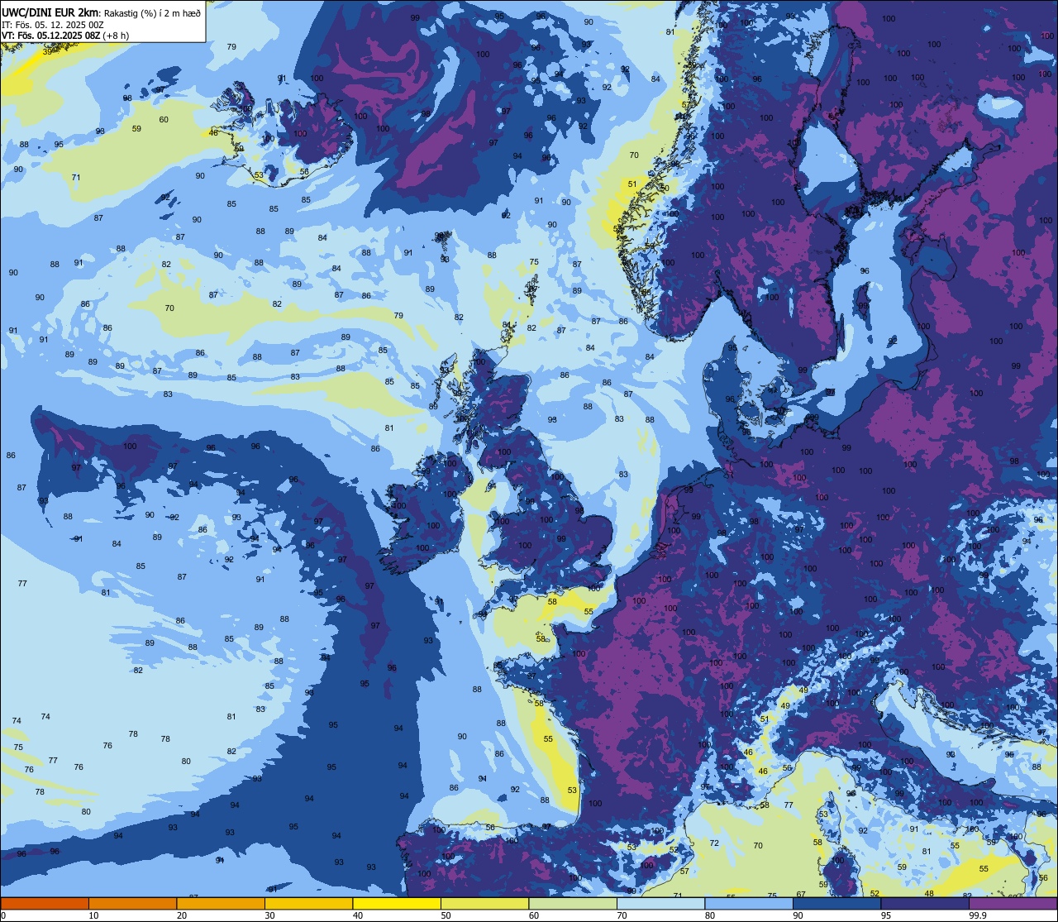1058x922 pixels.
Task: Select the 60–70 pale green legend swatch
Action: [x=573, y=903]
